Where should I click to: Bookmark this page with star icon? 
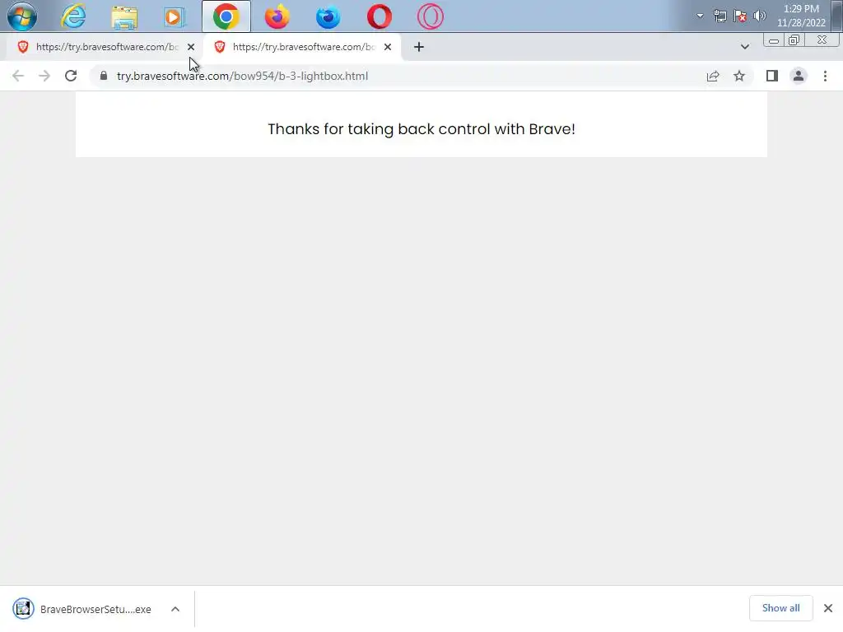[x=739, y=76]
